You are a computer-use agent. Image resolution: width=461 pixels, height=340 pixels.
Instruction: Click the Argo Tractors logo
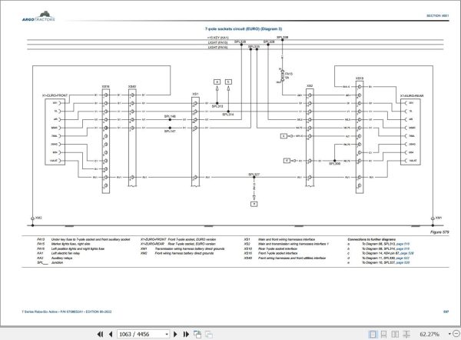point(38,16)
